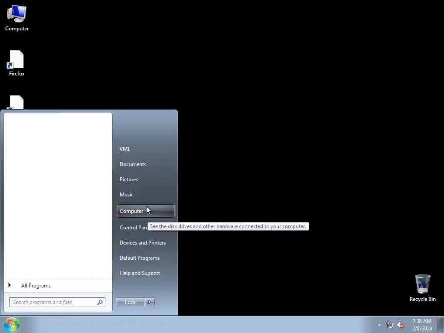This screenshot has width=444, height=333.
Task: Open Help and Support
Action: click(146, 273)
